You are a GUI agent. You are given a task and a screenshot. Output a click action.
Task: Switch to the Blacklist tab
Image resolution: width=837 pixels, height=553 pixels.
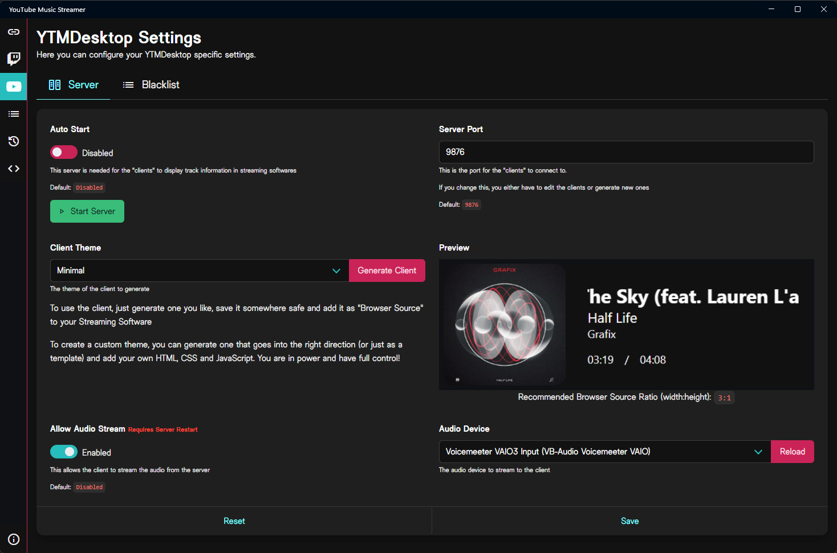click(x=151, y=85)
